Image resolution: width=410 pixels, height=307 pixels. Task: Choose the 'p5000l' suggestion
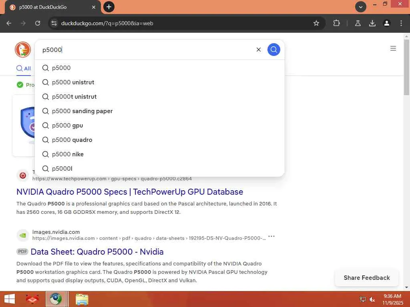159,168
